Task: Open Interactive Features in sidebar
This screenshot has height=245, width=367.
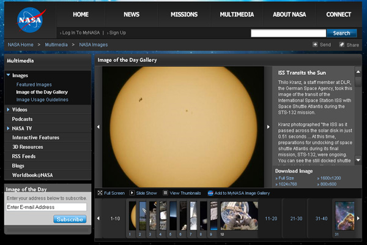Action: [35, 137]
